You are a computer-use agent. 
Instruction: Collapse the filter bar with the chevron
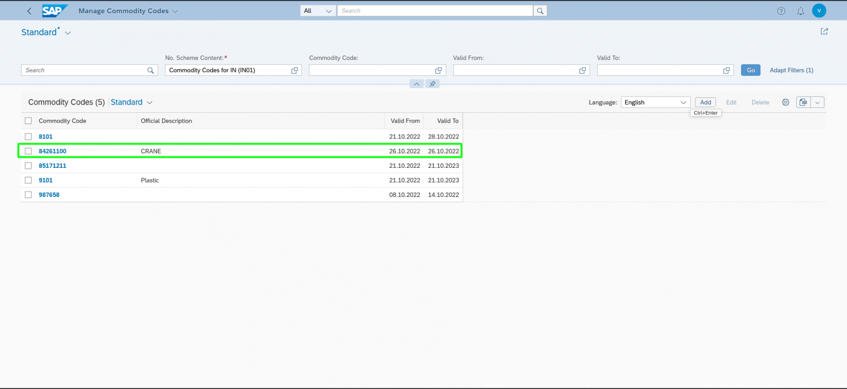pyautogui.click(x=416, y=84)
